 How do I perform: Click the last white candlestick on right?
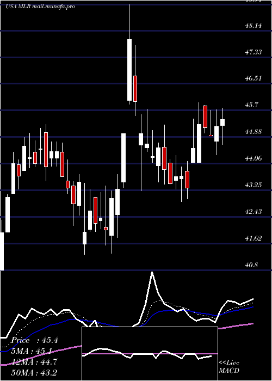pyautogui.click(x=222, y=122)
